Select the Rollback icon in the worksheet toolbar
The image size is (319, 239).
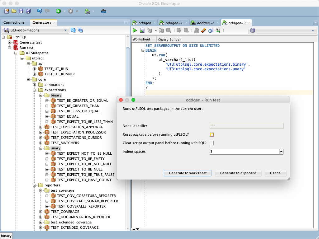[186, 30]
